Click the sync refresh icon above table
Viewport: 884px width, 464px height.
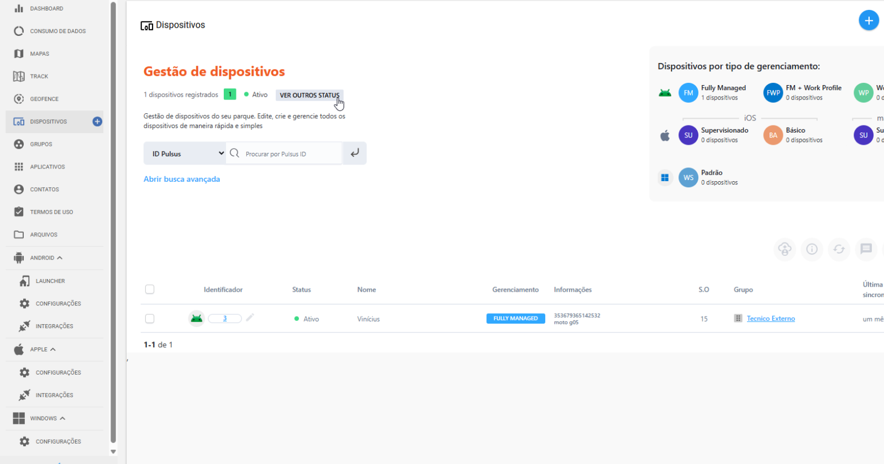pos(839,249)
